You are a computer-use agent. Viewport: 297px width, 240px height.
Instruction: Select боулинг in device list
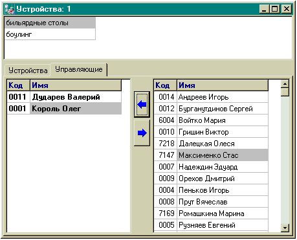tap(50, 34)
